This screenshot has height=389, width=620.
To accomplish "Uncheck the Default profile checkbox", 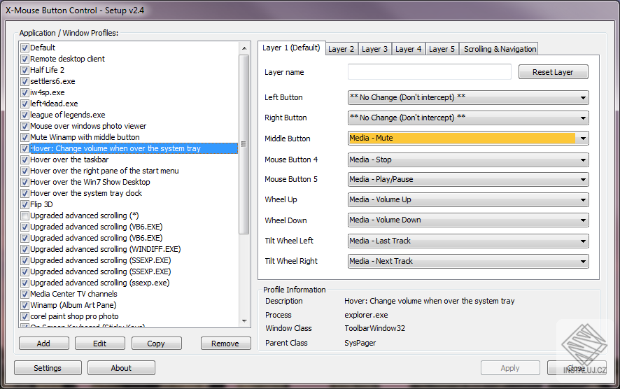I will pyautogui.click(x=25, y=48).
